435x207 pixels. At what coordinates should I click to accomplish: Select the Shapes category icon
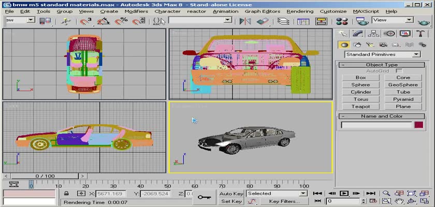click(x=358, y=45)
